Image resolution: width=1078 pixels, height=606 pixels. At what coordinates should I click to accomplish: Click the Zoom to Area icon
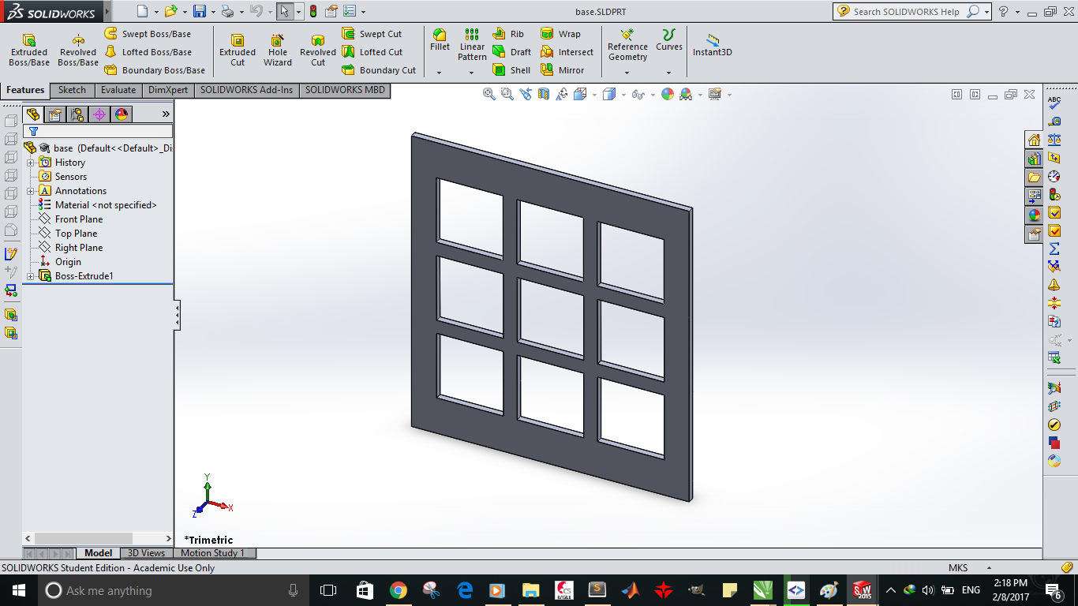(507, 94)
